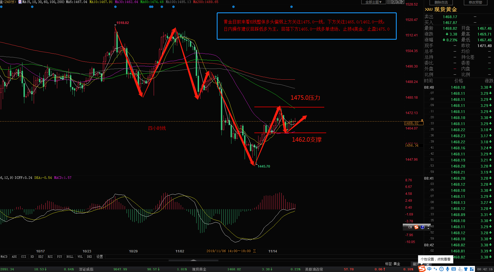Click the 修改预警 button
Image resolution: width=494 pixels, height=272 pixels.
475,2
